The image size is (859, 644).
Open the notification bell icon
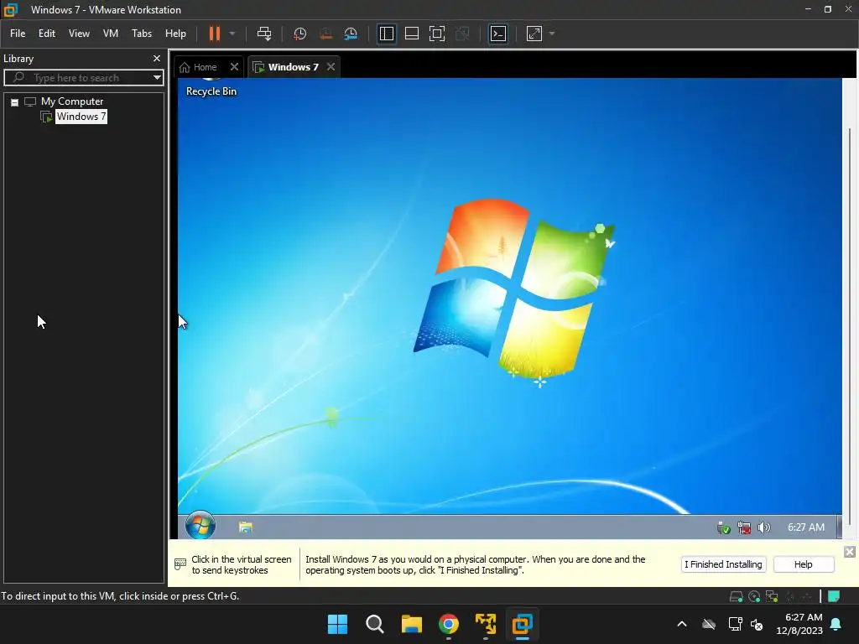[836, 624]
